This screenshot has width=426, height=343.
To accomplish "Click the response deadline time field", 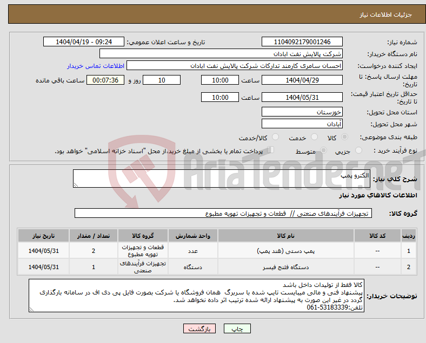I will [x=220, y=80].
